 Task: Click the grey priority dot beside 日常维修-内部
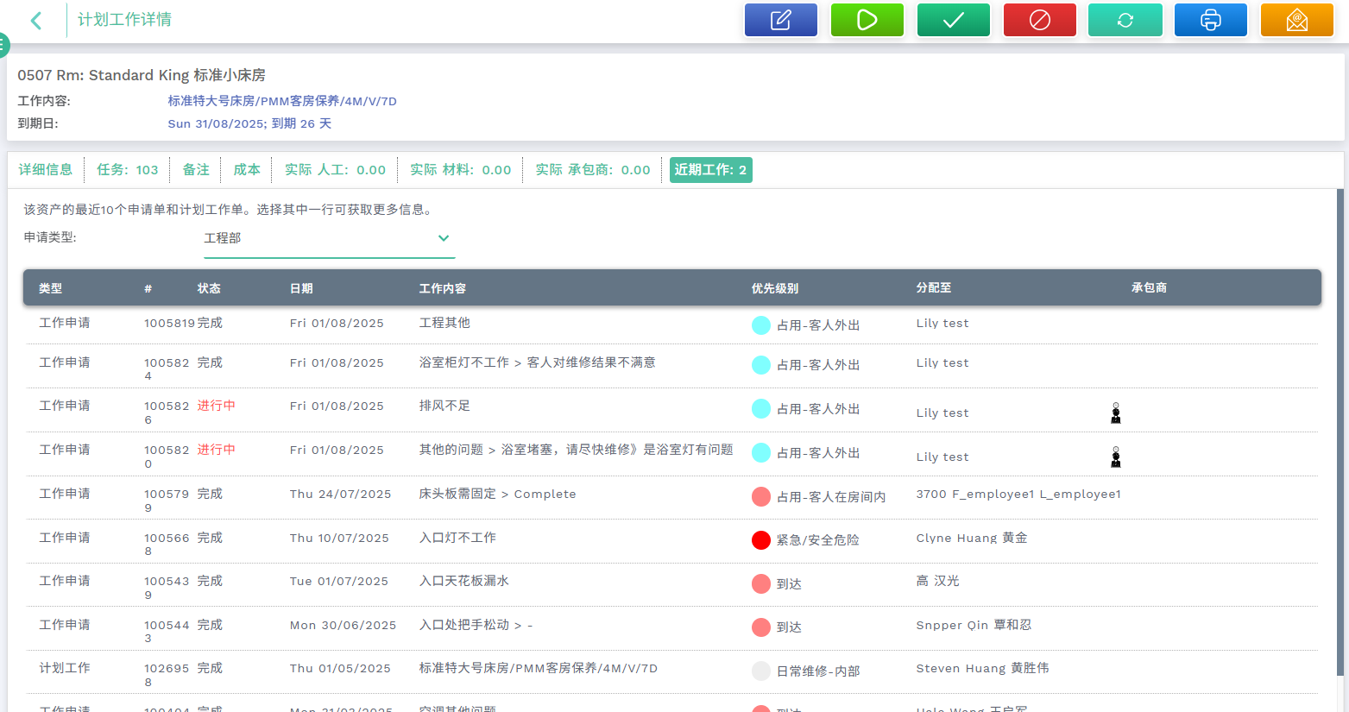pyautogui.click(x=761, y=671)
